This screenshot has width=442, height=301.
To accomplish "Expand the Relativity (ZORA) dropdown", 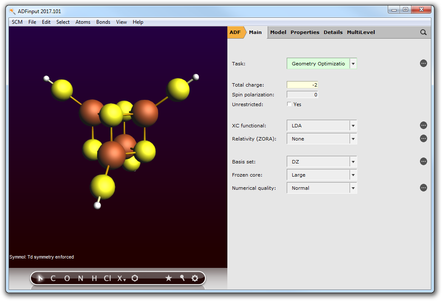I will pos(353,139).
